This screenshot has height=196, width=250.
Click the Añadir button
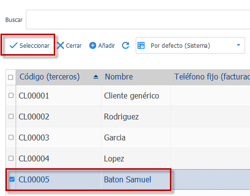[x=102, y=45]
